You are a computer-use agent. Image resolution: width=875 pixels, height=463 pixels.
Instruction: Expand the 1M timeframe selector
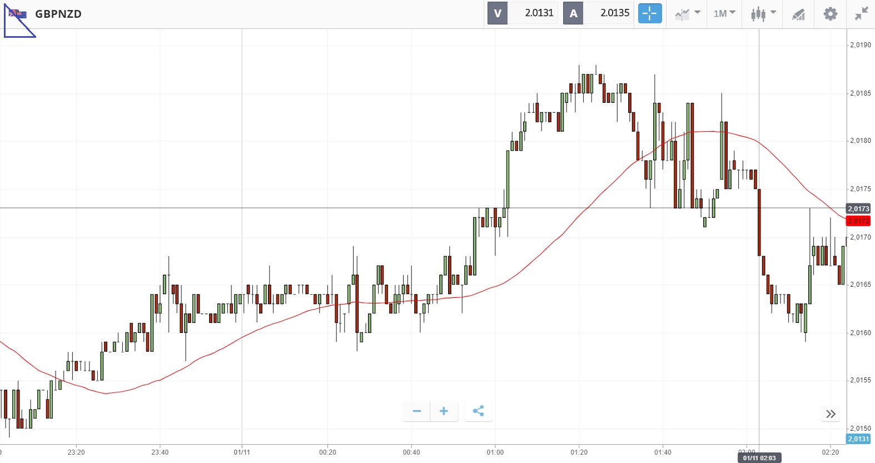click(724, 13)
